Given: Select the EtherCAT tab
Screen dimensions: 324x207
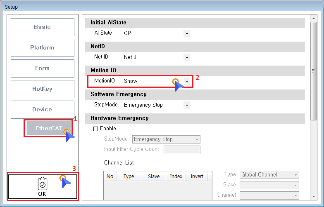Looking at the screenshot, I should coord(48,128).
